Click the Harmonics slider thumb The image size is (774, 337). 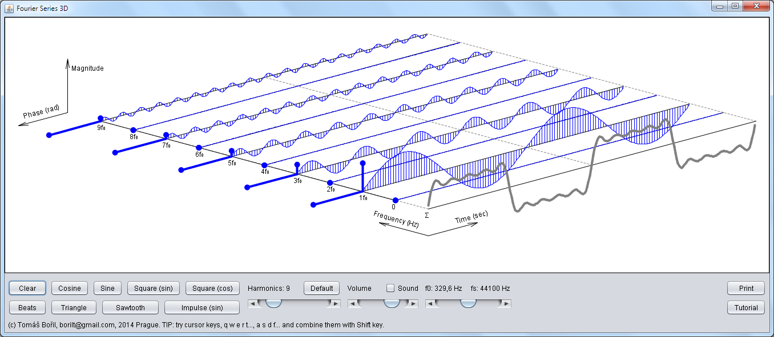point(273,303)
